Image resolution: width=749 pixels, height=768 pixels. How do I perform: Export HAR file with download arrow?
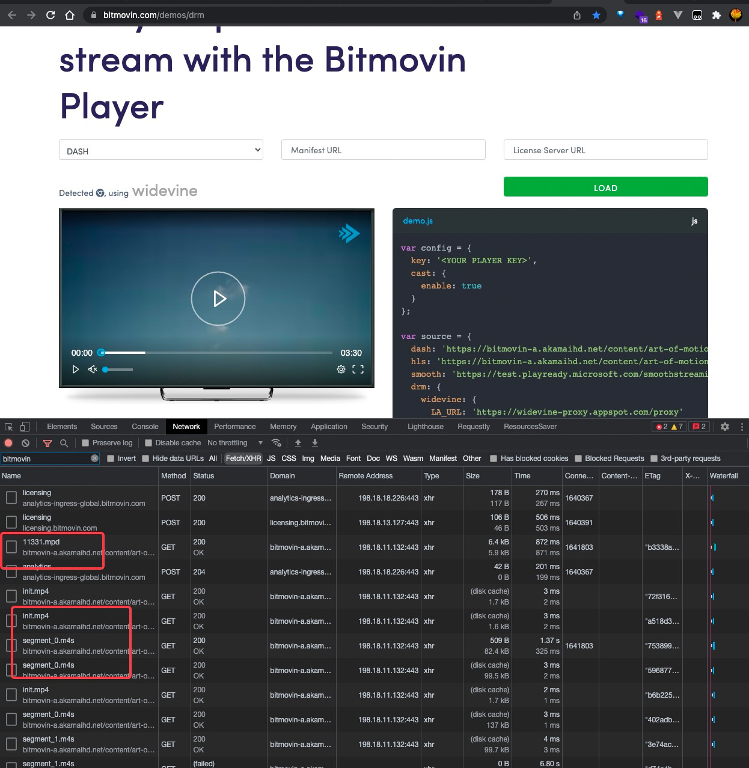click(x=314, y=443)
